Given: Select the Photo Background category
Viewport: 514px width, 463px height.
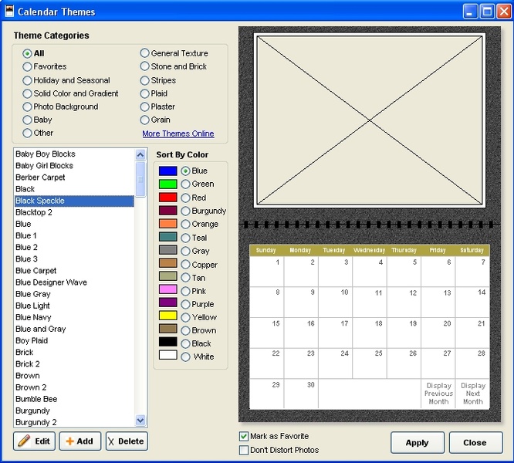Looking at the screenshot, I should 27,106.
